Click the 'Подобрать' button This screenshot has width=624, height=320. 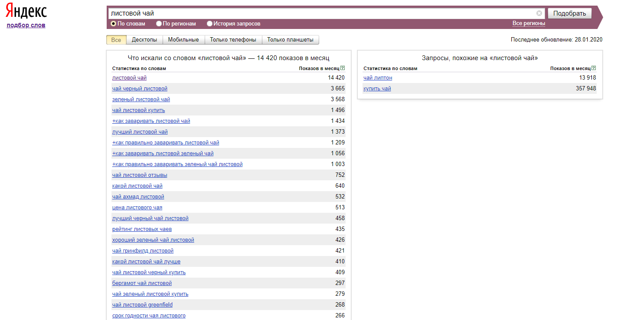(570, 13)
